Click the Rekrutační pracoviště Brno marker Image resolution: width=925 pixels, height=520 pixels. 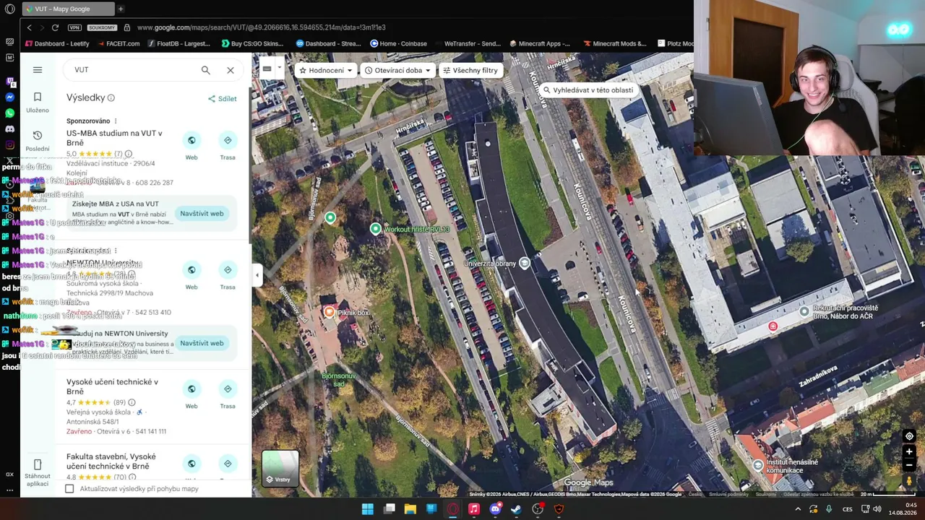pos(804,311)
